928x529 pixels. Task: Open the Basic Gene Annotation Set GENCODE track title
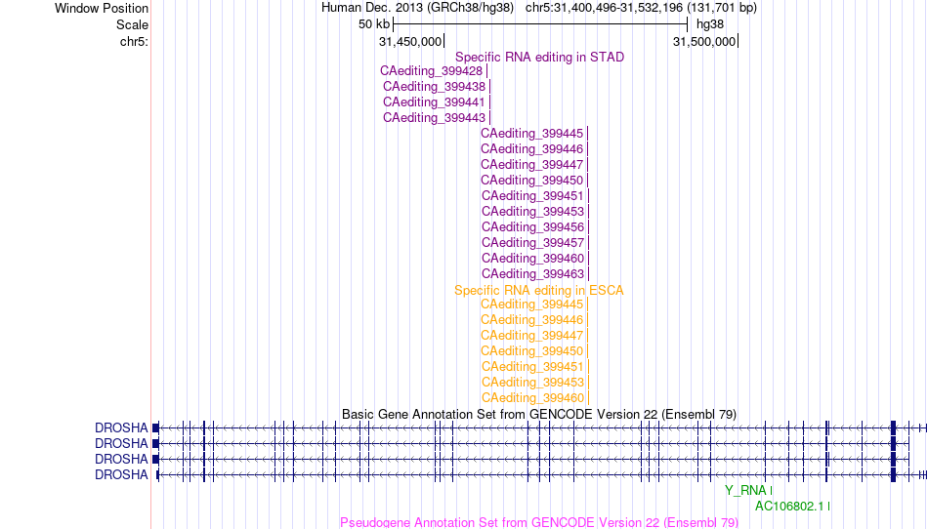(x=539, y=415)
